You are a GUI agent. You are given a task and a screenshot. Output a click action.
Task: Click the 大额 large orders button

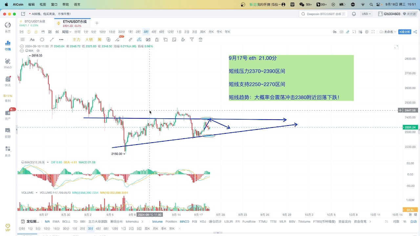tap(89, 40)
